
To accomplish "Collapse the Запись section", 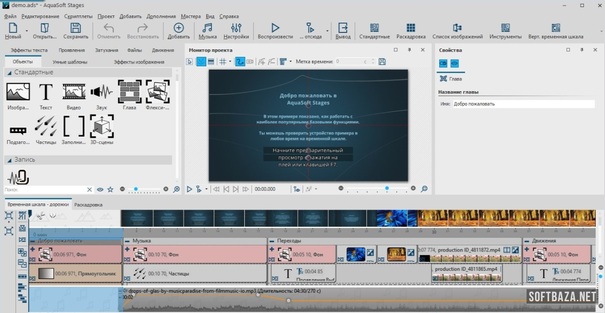I will tap(9, 160).
